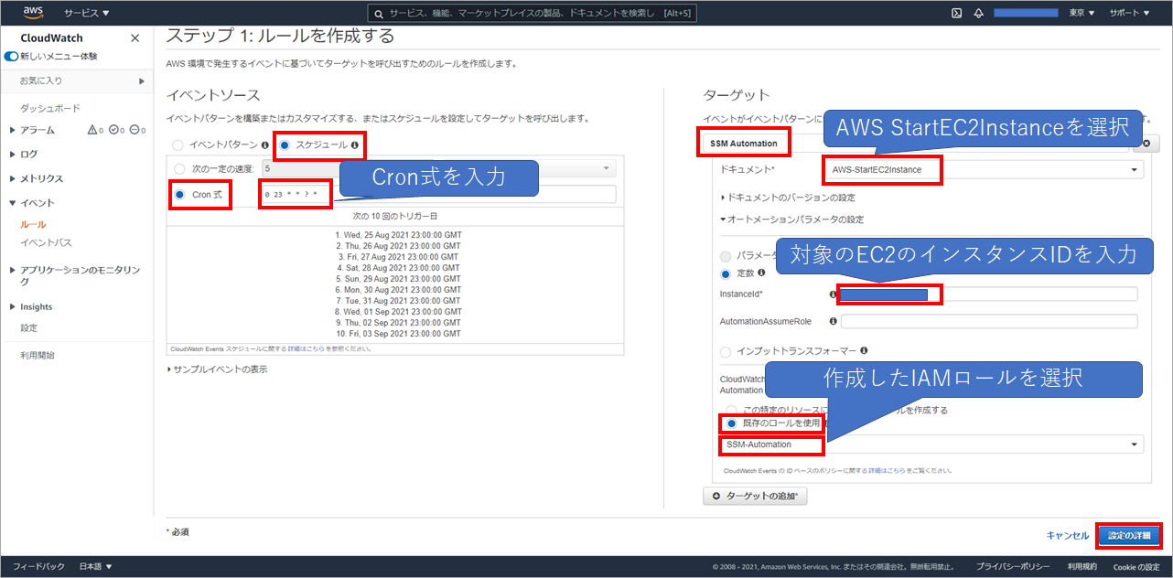Open the サービス dropdown menu

(x=87, y=13)
